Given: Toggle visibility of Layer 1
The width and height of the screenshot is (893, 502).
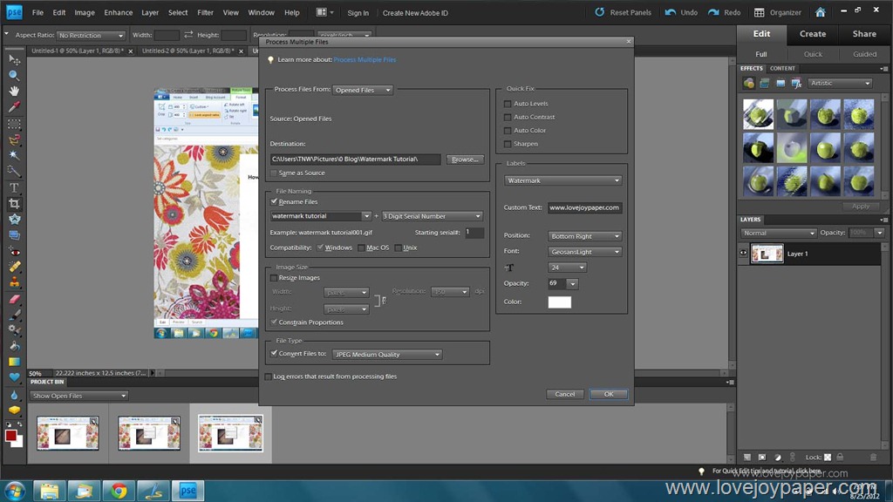Looking at the screenshot, I should (743, 254).
